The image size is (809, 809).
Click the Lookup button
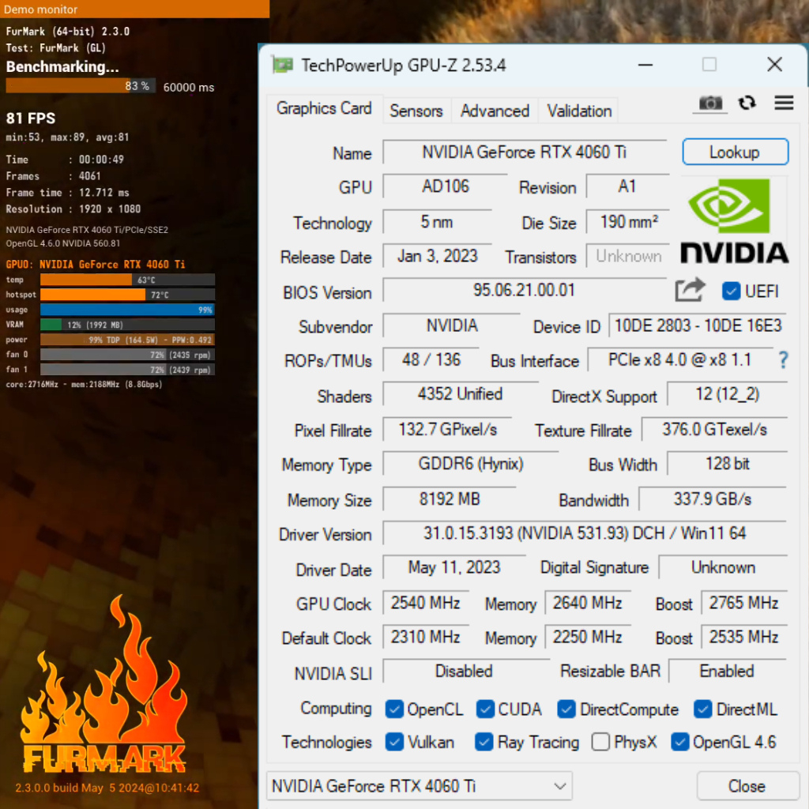click(735, 152)
